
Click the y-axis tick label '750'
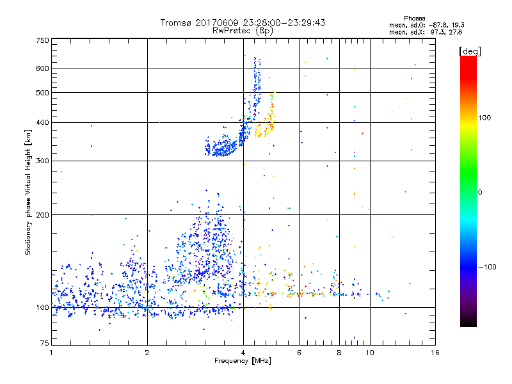[x=43, y=40]
